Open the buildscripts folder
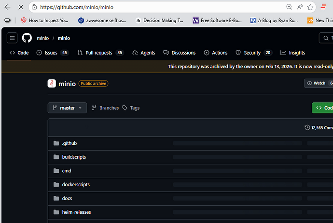Image resolution: width=333 pixels, height=223 pixels. pyautogui.click(x=74, y=157)
